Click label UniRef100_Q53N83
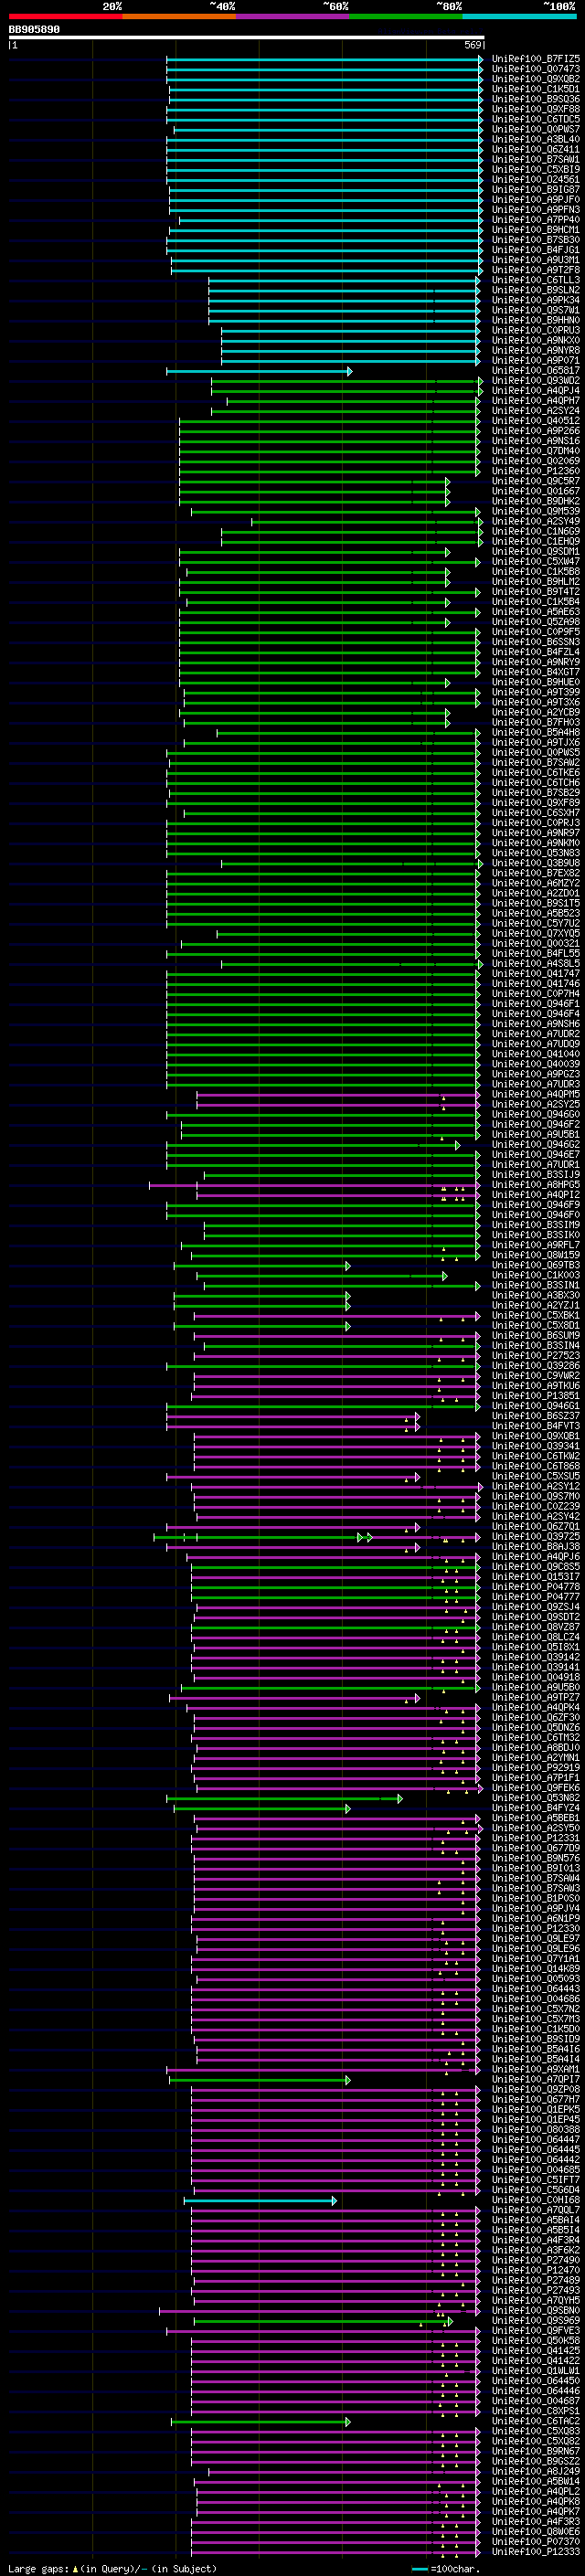Screen dimensions: 585x2576 pyautogui.click(x=536, y=853)
